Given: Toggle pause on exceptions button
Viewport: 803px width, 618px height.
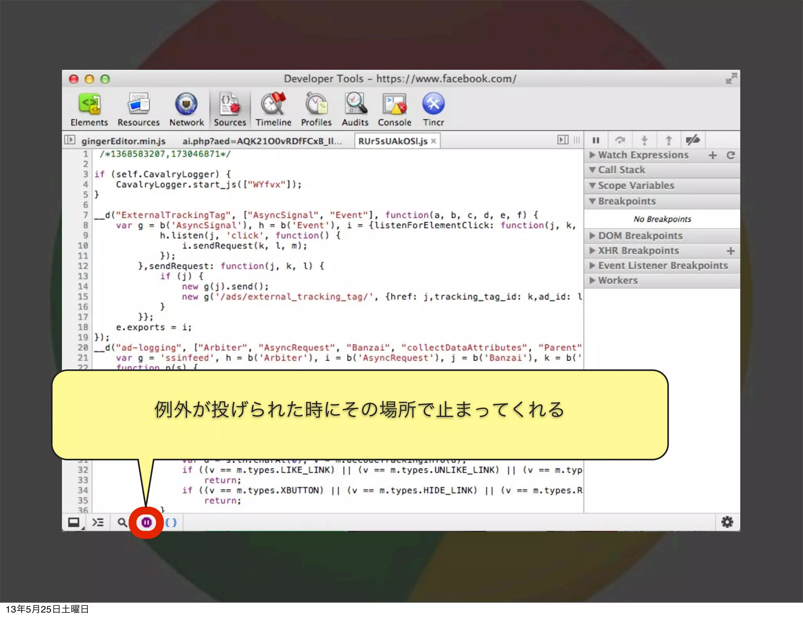Looking at the screenshot, I should (146, 522).
